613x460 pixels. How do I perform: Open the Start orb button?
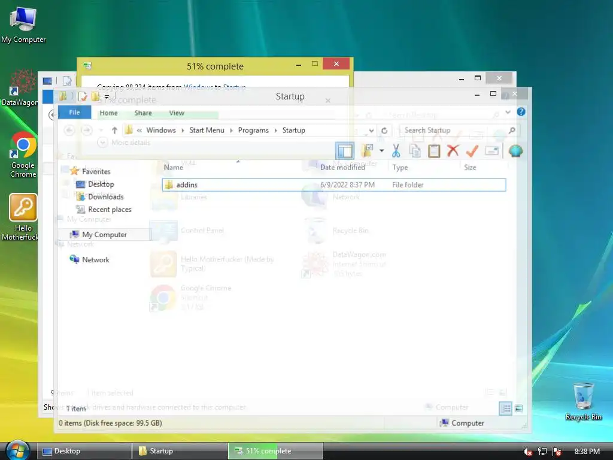tap(18, 450)
